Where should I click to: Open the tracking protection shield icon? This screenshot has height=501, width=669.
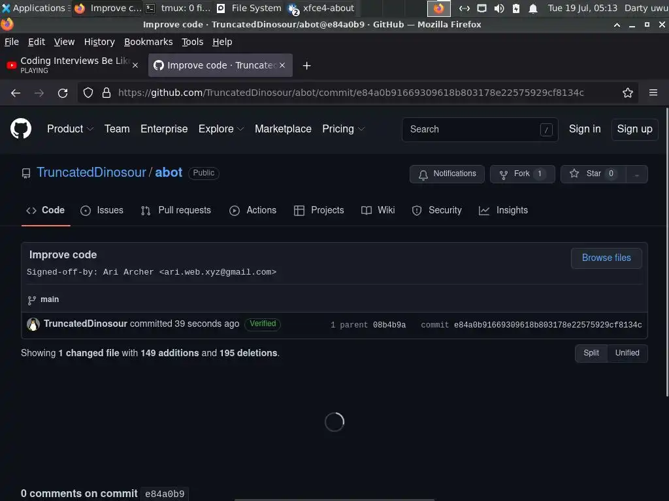(88, 93)
